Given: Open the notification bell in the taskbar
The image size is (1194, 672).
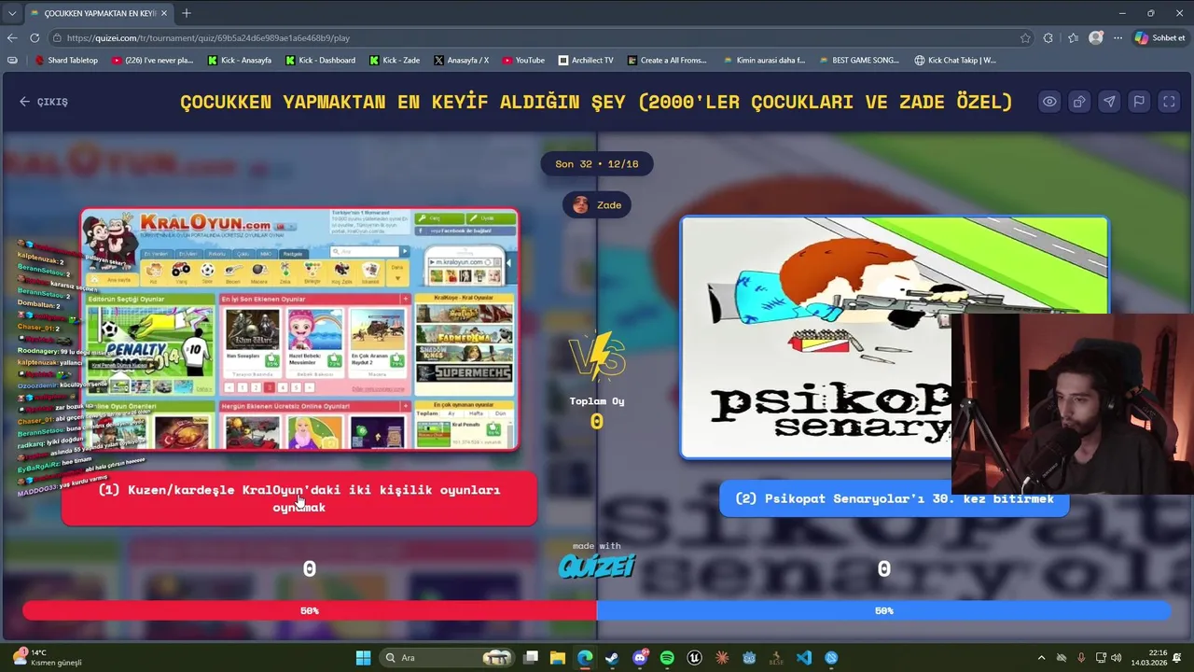Looking at the screenshot, I should tap(1178, 658).
